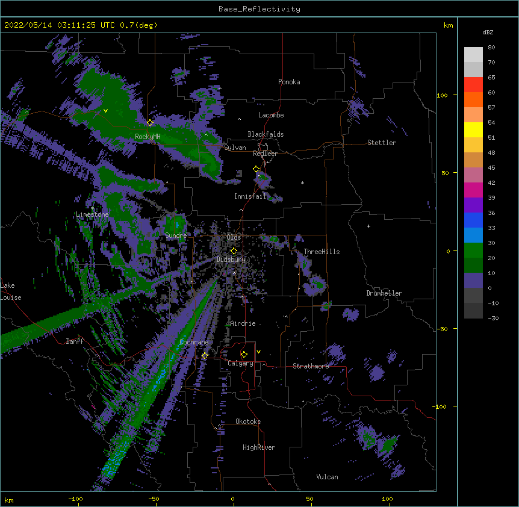Click the 36 dBZ blue color swatch

coord(473,220)
